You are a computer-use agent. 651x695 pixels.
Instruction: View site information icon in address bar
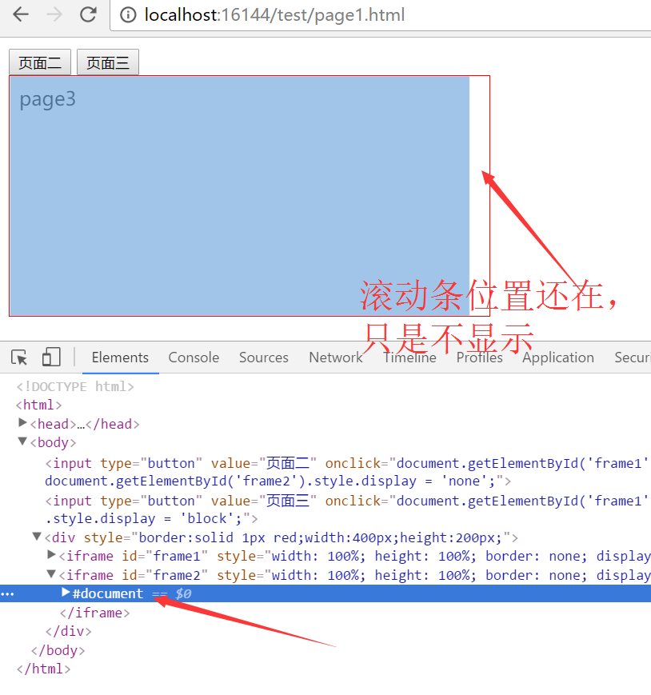[x=128, y=15]
